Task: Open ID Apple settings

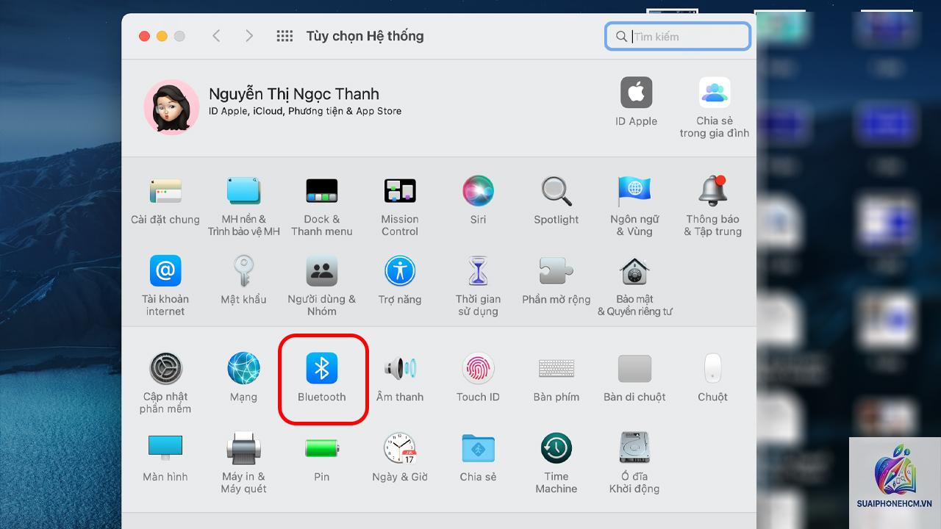Action: (x=637, y=93)
